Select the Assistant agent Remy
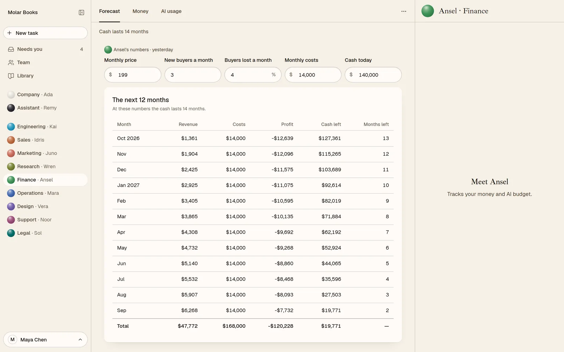The image size is (564, 352). tap(45, 108)
